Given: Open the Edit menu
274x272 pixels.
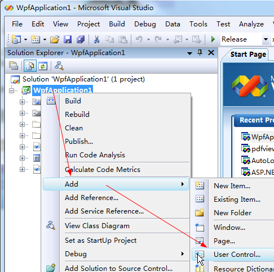Looking at the screenshot, I should pyautogui.click(x=38, y=24).
